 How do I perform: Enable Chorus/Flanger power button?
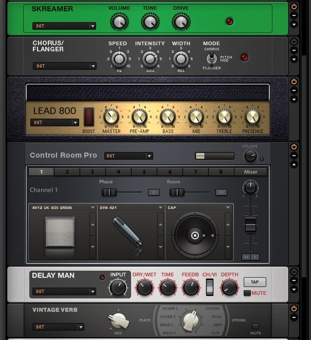click(x=294, y=42)
